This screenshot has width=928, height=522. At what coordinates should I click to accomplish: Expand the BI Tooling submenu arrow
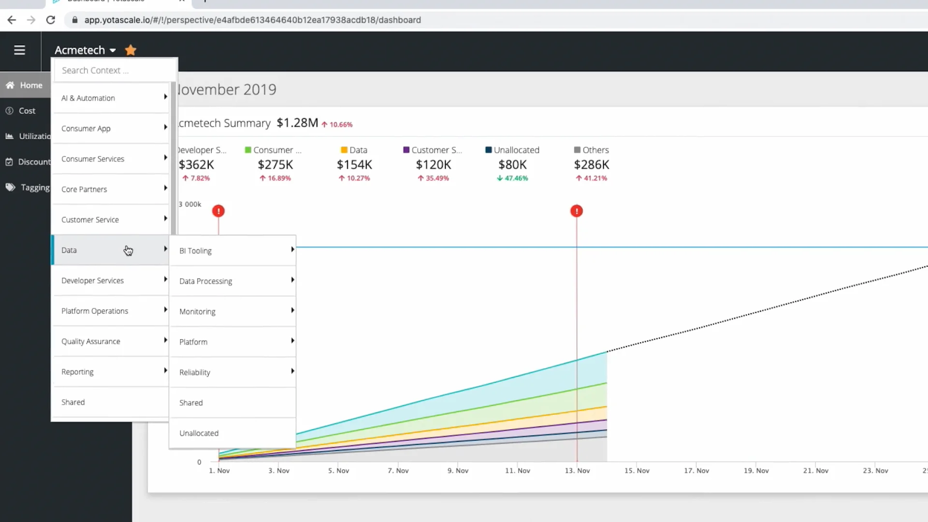pos(292,250)
